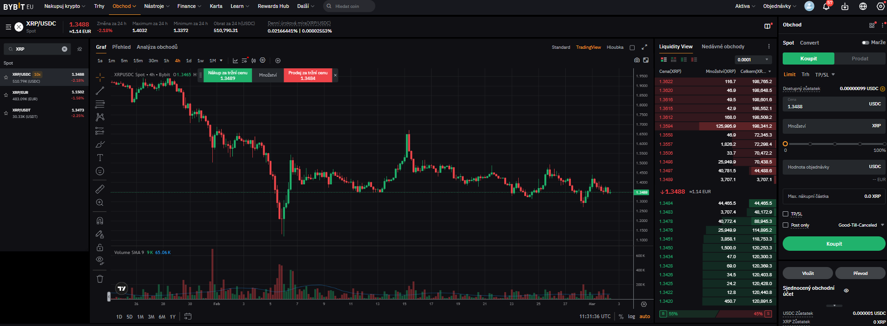Enable magnet mode on the chart
This screenshot has width=887, height=326.
(100, 221)
